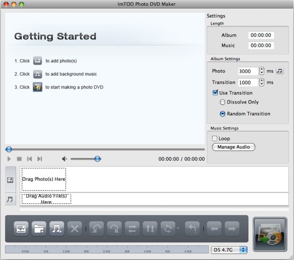Image resolution: width=294 pixels, height=260 pixels.
Task: Click the flip vertical arrows icon
Action: tap(150, 229)
